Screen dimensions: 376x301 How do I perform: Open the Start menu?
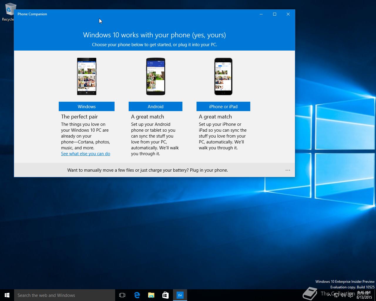pos(7,295)
